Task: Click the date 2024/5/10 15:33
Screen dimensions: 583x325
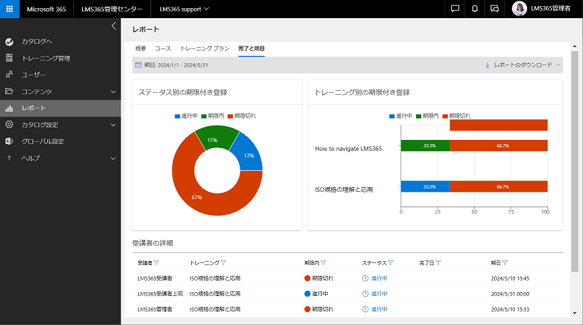Action: click(x=510, y=309)
